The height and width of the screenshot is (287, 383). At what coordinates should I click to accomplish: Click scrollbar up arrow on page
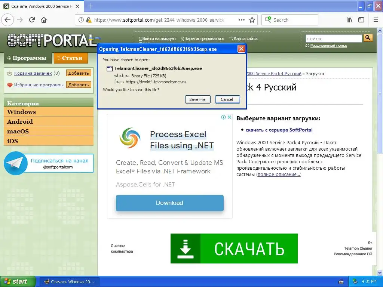tap(380, 31)
